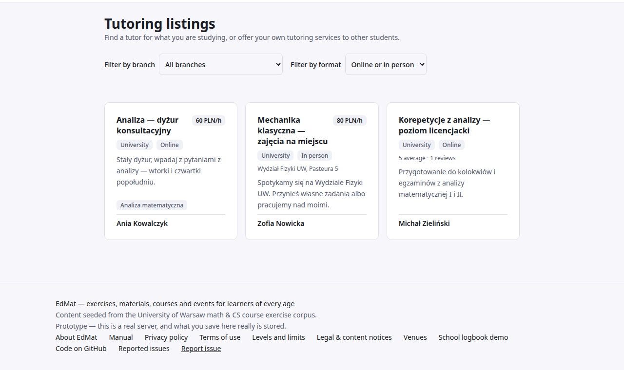Click the description starting with Spotykamy się
The height and width of the screenshot is (370, 624).
[x=312, y=194]
